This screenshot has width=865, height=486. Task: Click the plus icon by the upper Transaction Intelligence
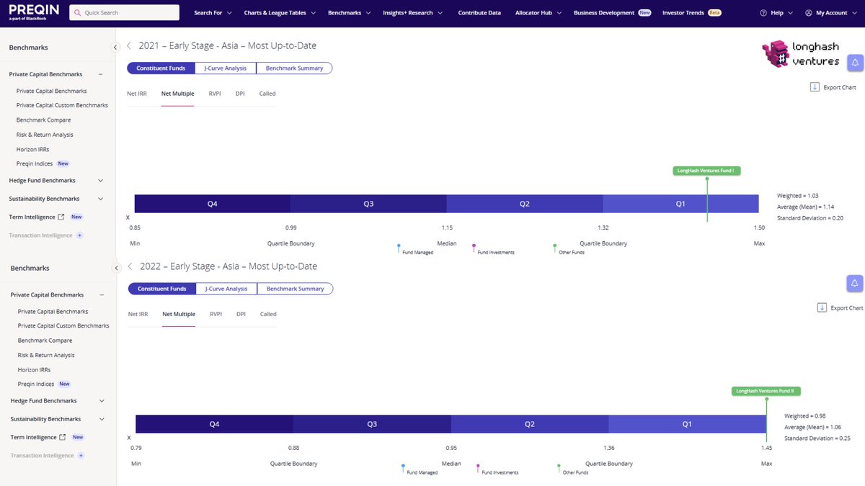pyautogui.click(x=79, y=235)
